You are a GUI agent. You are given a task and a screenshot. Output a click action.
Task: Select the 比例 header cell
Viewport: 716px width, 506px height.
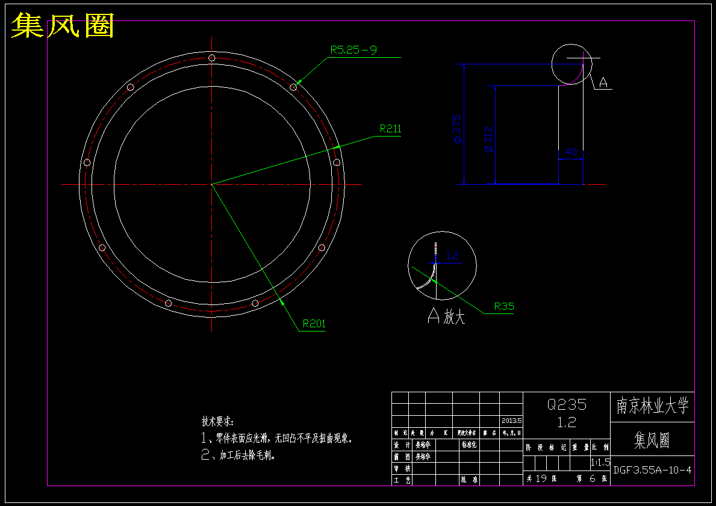[x=600, y=448]
